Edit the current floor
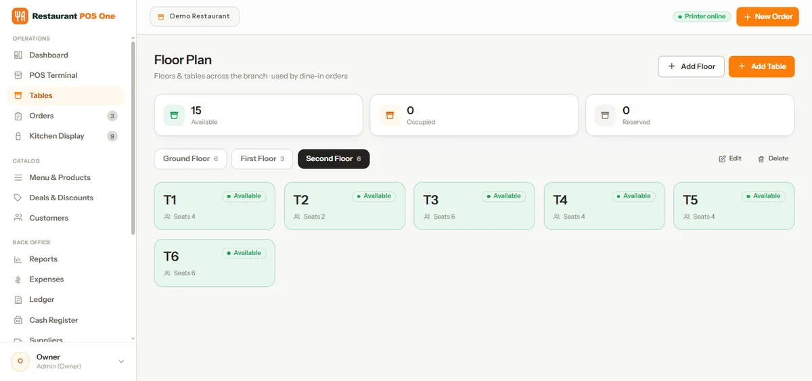The image size is (812, 381). pyautogui.click(x=730, y=158)
